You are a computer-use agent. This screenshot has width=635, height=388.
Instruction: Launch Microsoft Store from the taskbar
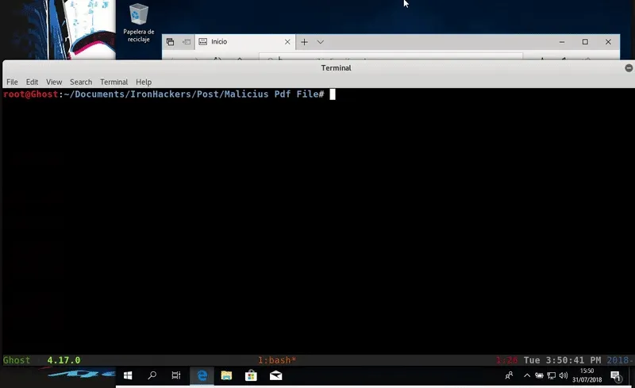[251, 375]
